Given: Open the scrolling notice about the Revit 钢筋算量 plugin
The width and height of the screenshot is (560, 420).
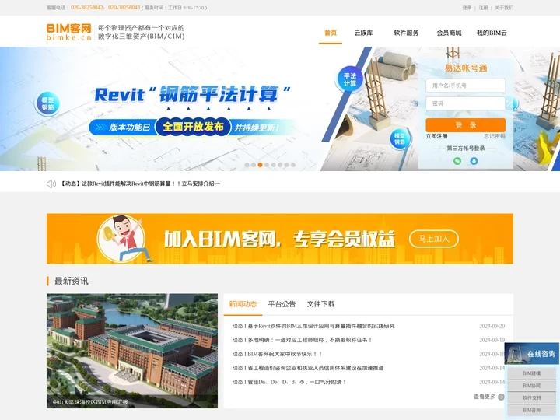Looking at the screenshot, I should coord(141,184).
